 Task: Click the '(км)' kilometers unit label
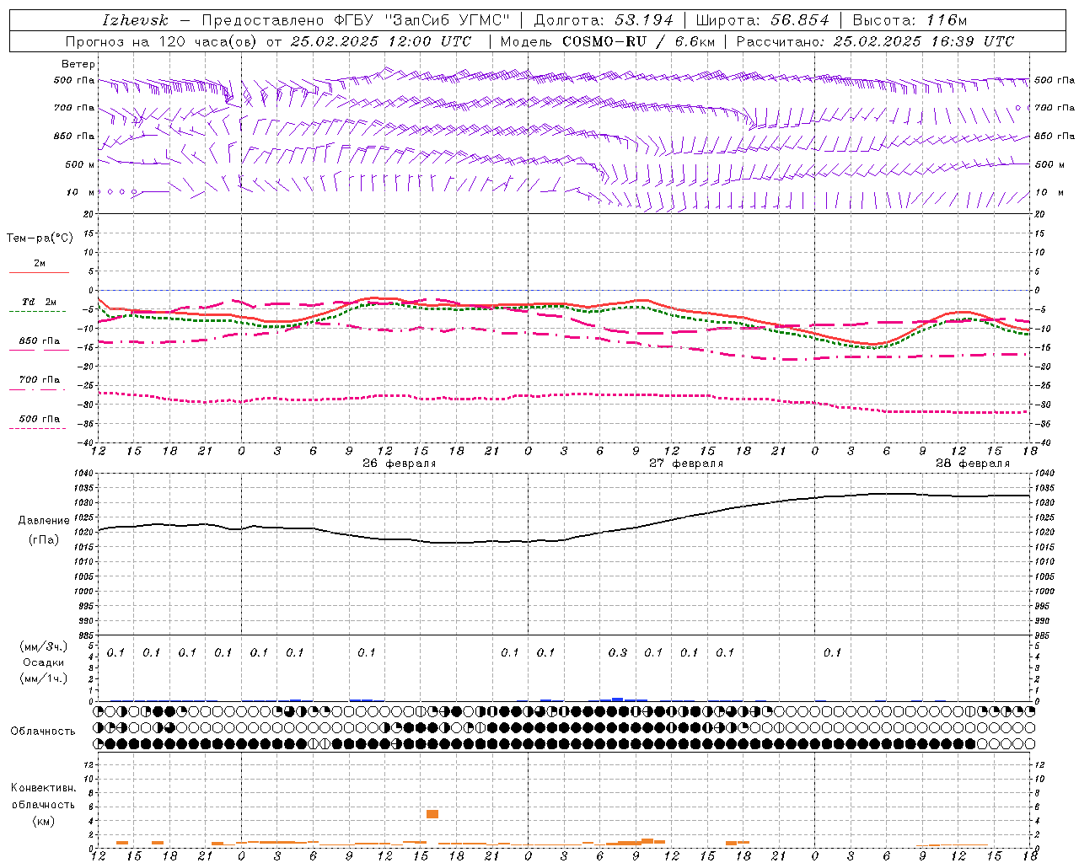43,821
